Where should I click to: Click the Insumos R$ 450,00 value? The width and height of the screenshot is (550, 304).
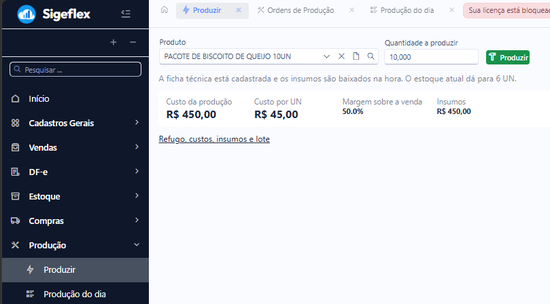click(x=454, y=112)
